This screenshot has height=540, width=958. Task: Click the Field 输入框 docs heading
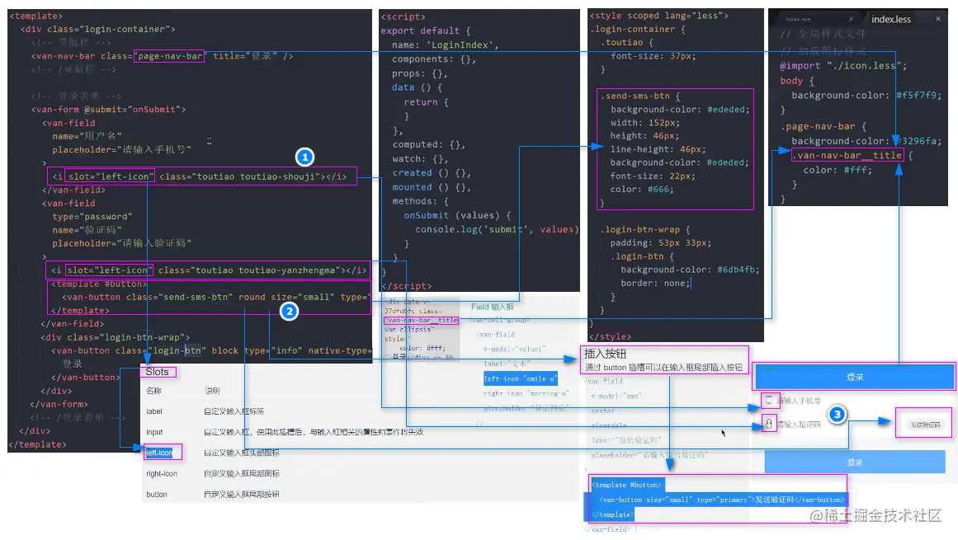click(493, 307)
